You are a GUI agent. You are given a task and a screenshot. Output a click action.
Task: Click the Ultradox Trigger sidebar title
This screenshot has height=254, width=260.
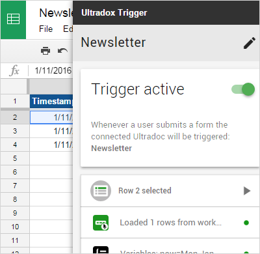(x=114, y=13)
